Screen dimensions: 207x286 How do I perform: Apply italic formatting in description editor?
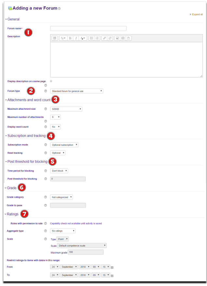tap(76, 38)
